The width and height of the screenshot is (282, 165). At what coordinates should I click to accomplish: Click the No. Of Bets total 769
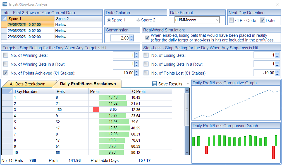pyautogui.click(x=33, y=161)
